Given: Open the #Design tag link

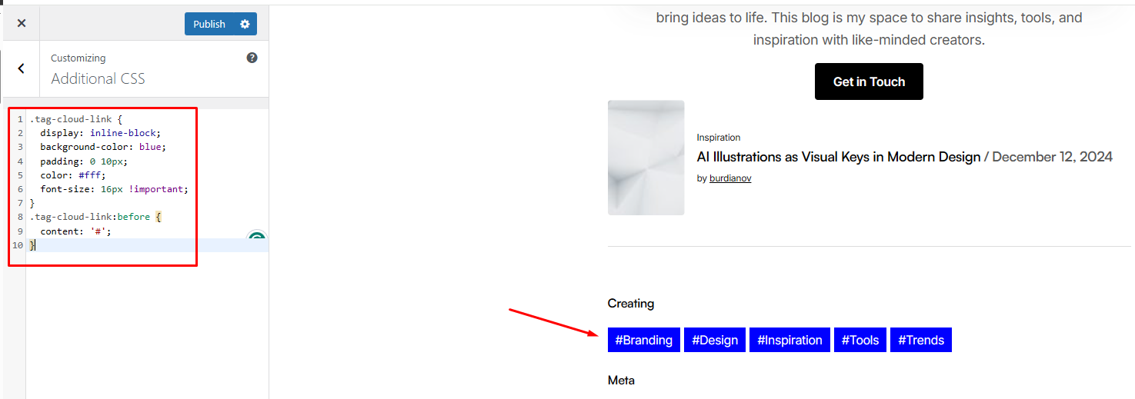Looking at the screenshot, I should click(715, 340).
